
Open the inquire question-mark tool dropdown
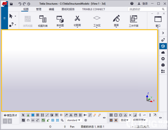pyautogui.click(x=15, y=25)
